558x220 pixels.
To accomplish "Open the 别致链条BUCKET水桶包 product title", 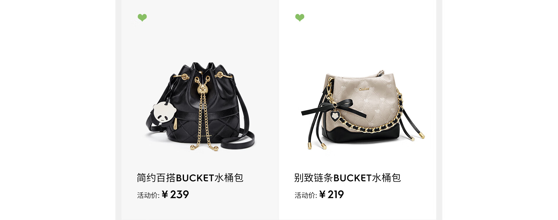I will (x=347, y=178).
